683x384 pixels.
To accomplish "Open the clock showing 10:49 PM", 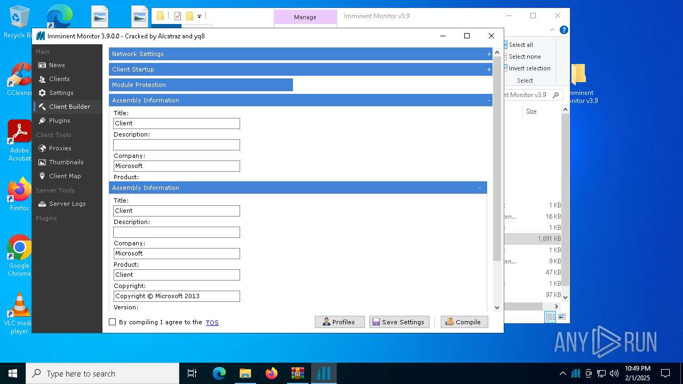I will click(x=638, y=373).
